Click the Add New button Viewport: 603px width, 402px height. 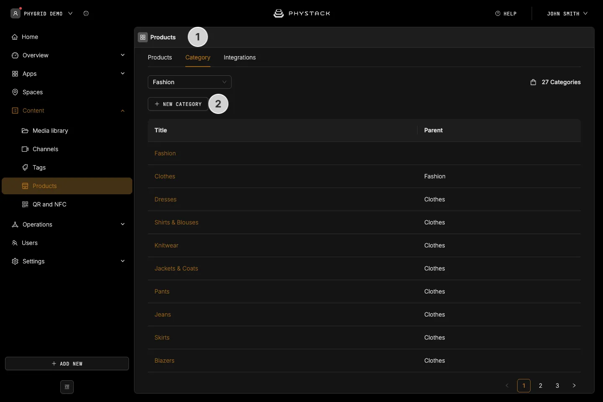[x=67, y=363]
